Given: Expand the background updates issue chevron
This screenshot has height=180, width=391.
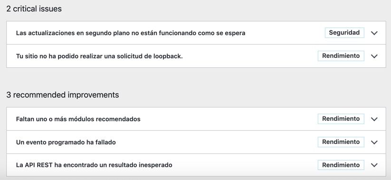Looking at the screenshot, I should click(x=374, y=33).
